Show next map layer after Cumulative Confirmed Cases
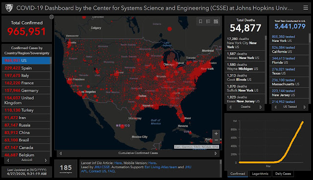The width and height of the screenshot is (313, 180). pos(216,153)
